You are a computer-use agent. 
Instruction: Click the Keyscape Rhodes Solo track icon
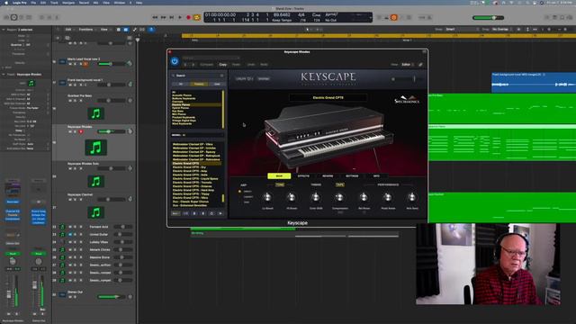click(96, 182)
